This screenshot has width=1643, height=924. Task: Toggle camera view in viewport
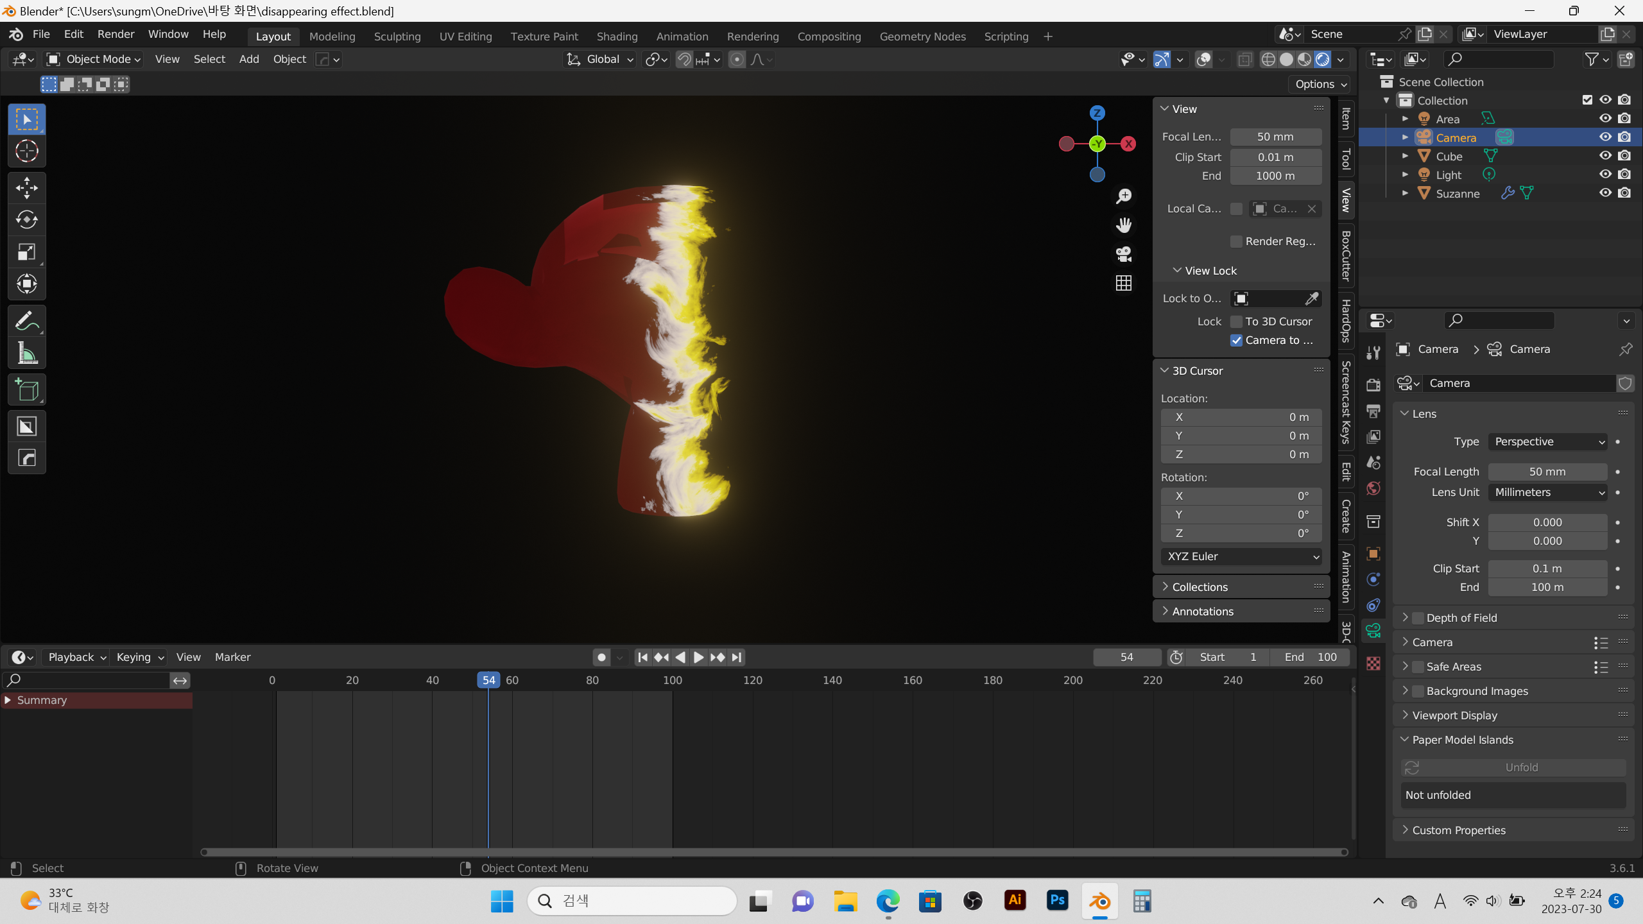1123,254
